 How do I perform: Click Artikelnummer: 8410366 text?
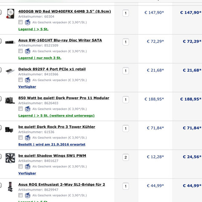(38, 74)
